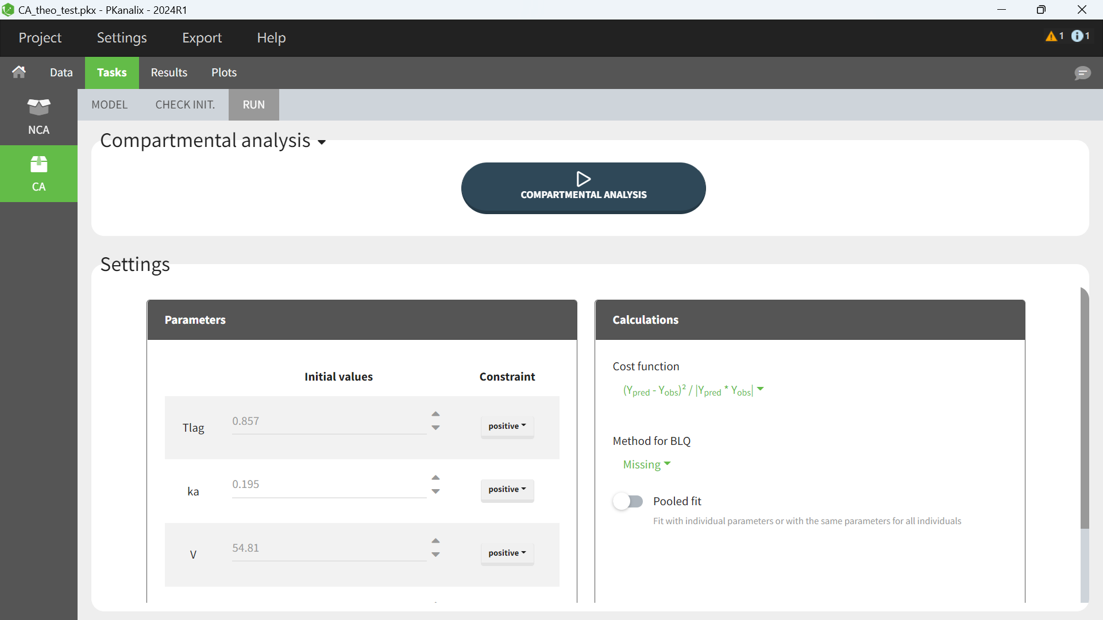Image resolution: width=1103 pixels, height=620 pixels.
Task: Open the V constraint dropdown
Action: pos(507,553)
